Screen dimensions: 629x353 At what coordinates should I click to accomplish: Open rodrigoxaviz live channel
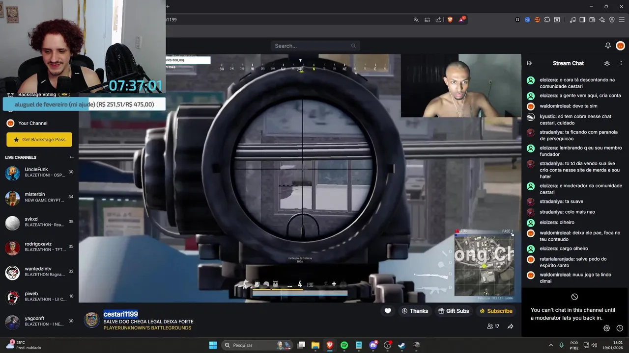[39, 247]
